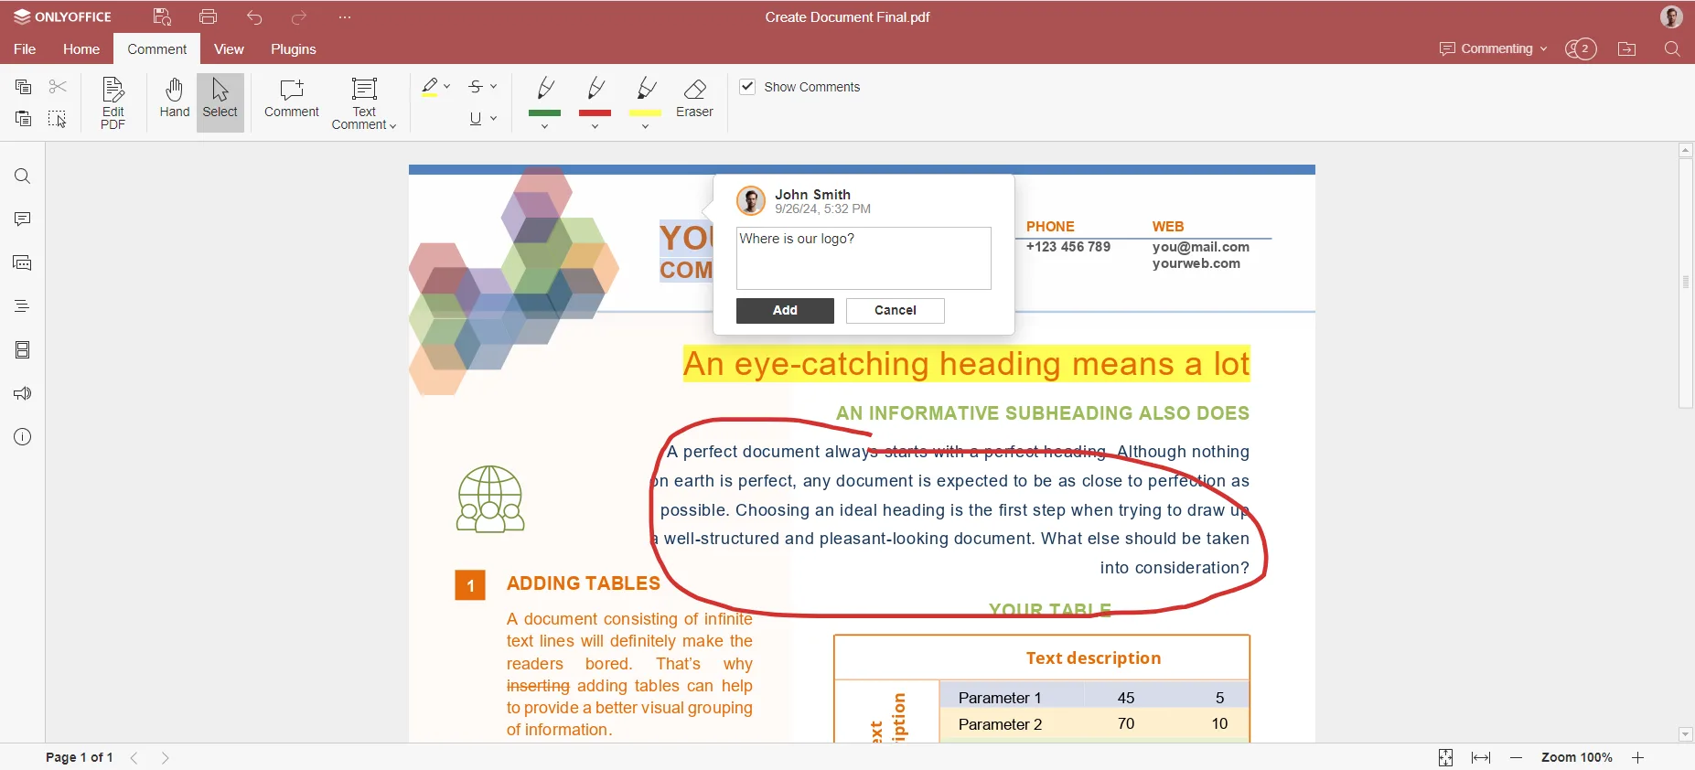Screen dimensions: 1695x770
Task: Switch to the Home tab
Action: [81, 49]
